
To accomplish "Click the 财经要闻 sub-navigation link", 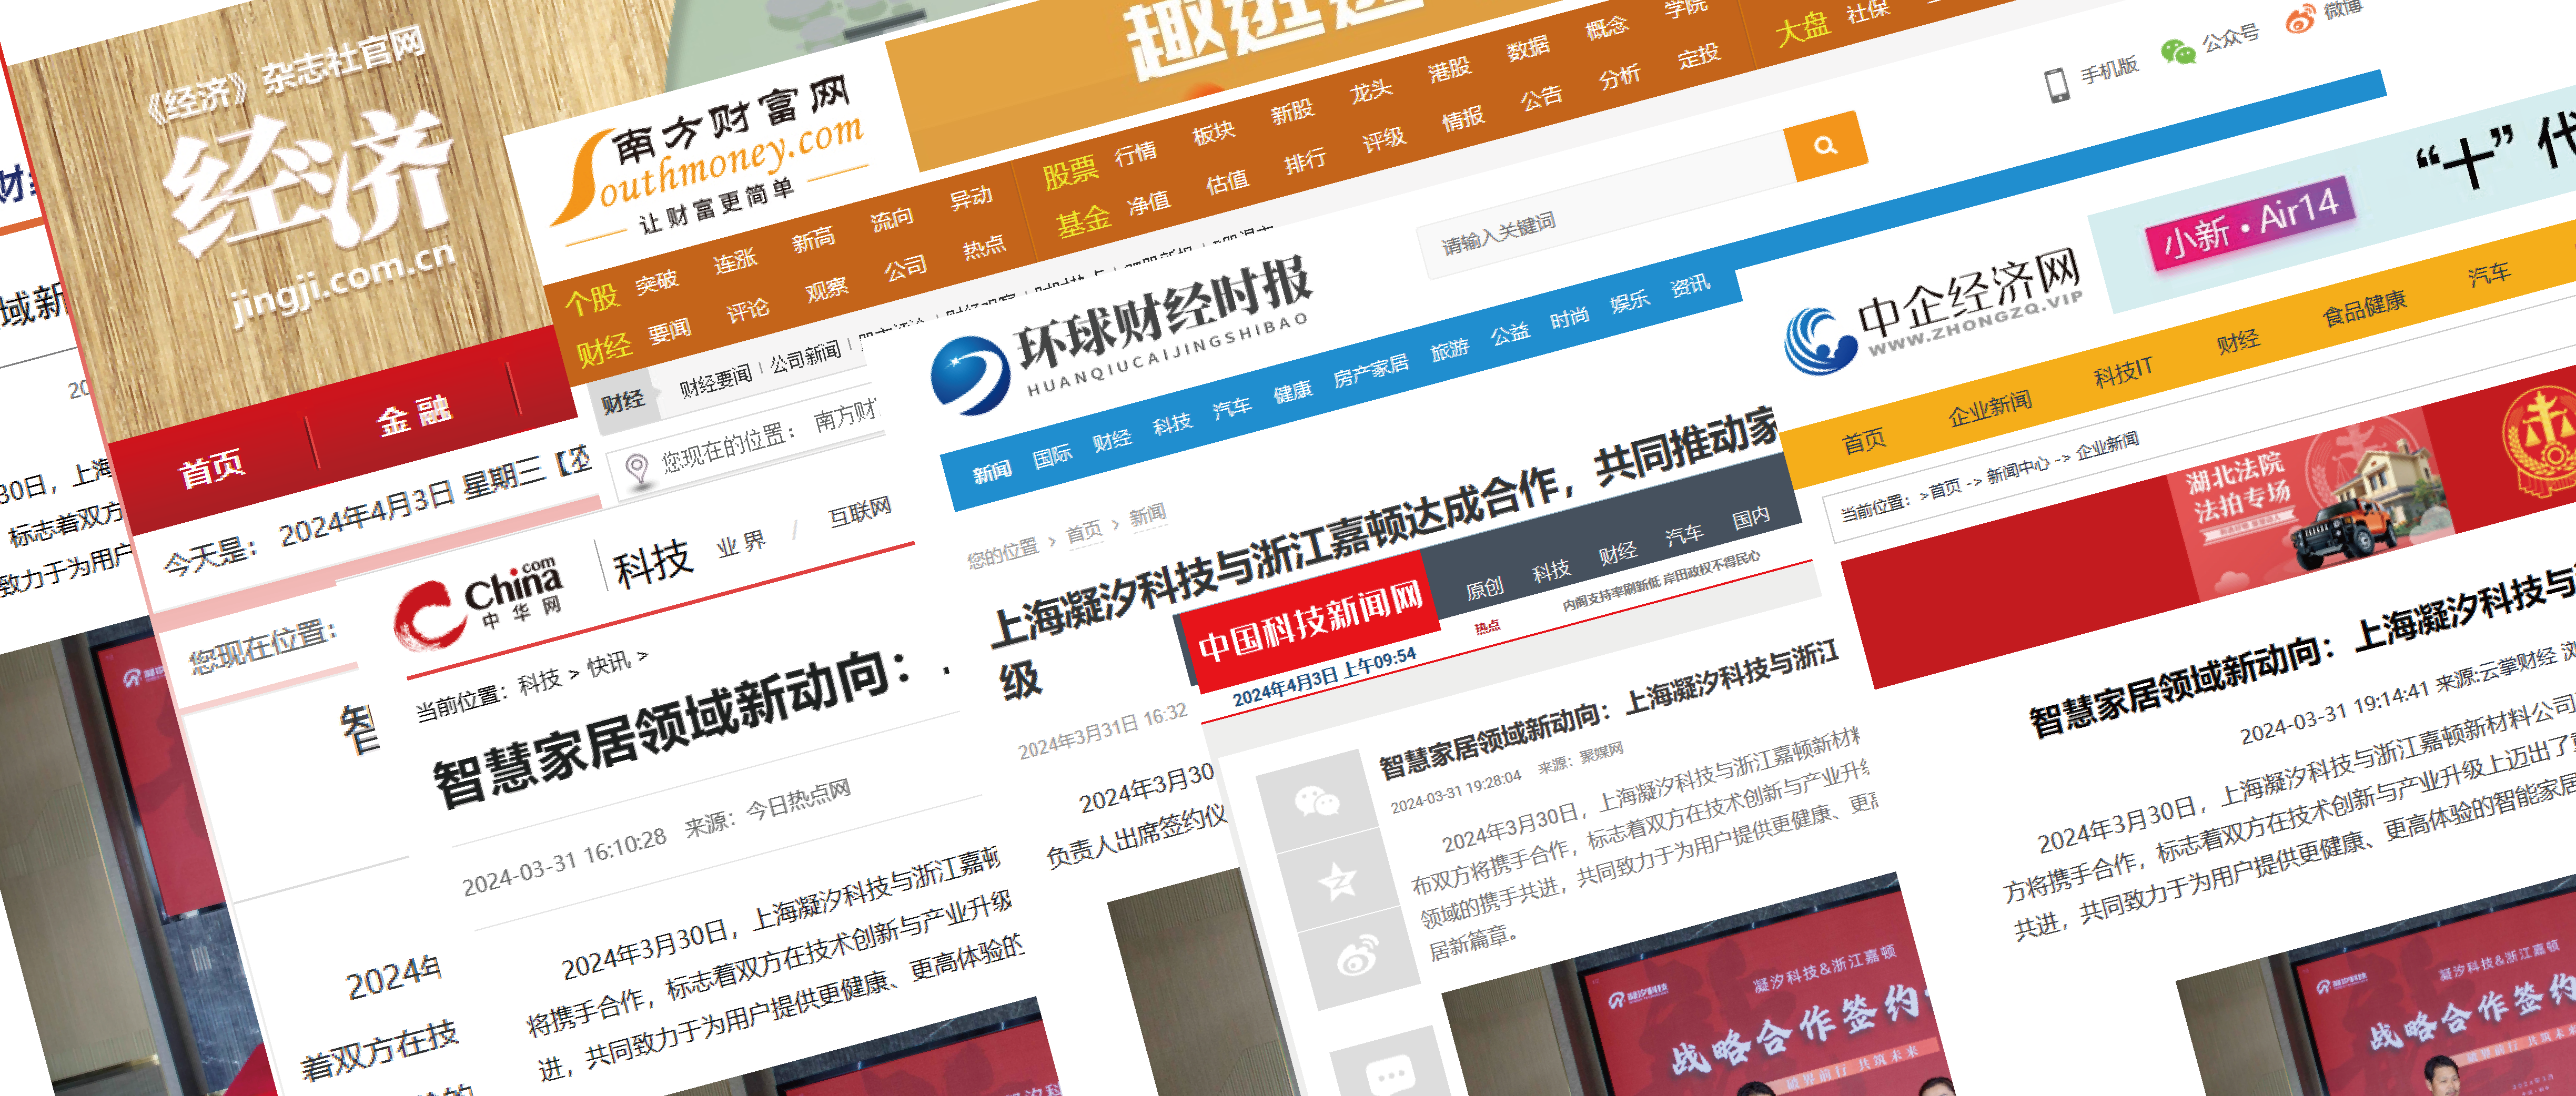I will click(x=715, y=380).
